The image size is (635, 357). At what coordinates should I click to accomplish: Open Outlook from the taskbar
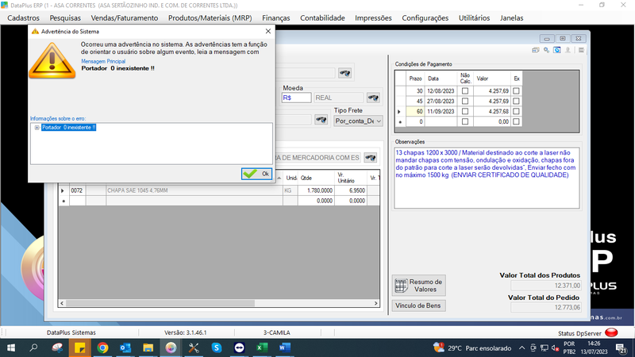(x=125, y=347)
